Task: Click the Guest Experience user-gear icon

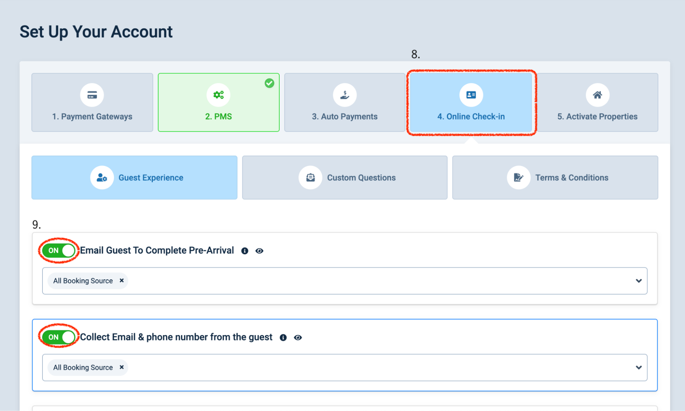Action: pos(102,178)
